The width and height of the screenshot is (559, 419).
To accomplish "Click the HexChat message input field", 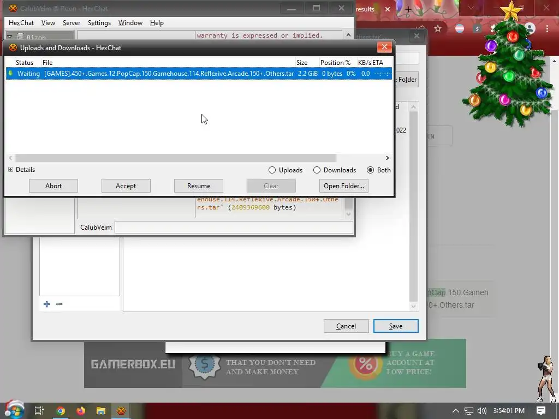I will tap(234, 228).
